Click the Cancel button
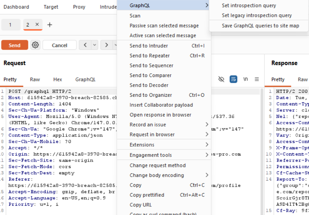309x215 pixels. click(x=60, y=45)
